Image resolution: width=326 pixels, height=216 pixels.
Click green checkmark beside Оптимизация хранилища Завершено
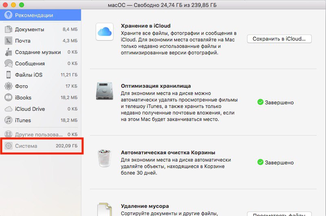coord(260,102)
